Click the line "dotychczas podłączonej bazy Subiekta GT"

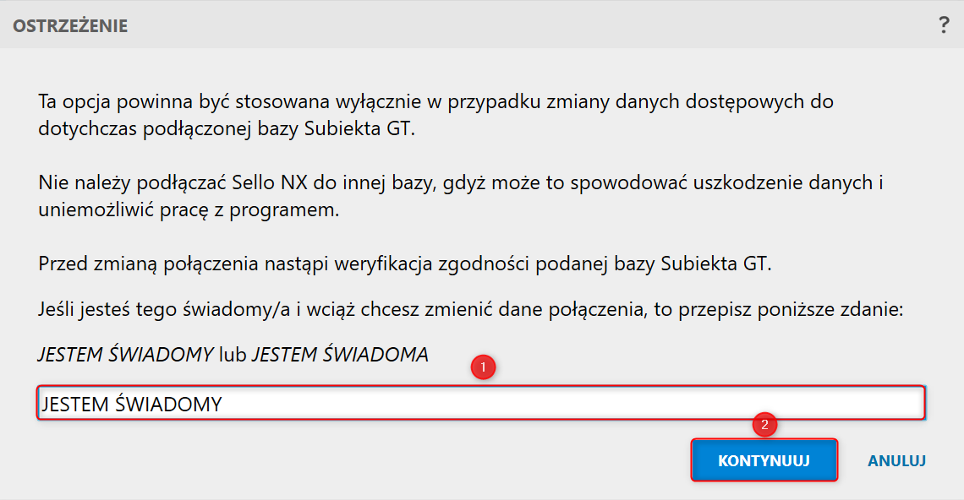click(227, 130)
